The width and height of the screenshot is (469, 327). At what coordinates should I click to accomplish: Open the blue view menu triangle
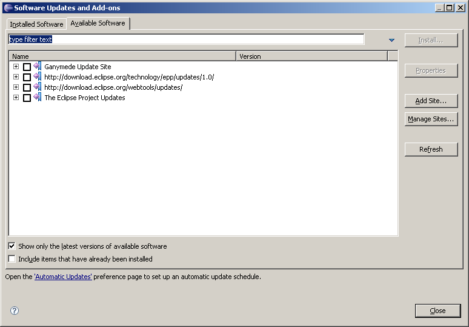tap(391, 40)
